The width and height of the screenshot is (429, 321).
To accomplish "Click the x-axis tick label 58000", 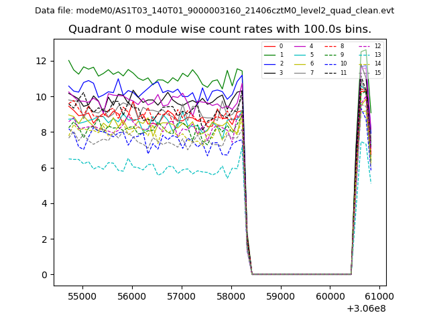I will tap(231, 296).
